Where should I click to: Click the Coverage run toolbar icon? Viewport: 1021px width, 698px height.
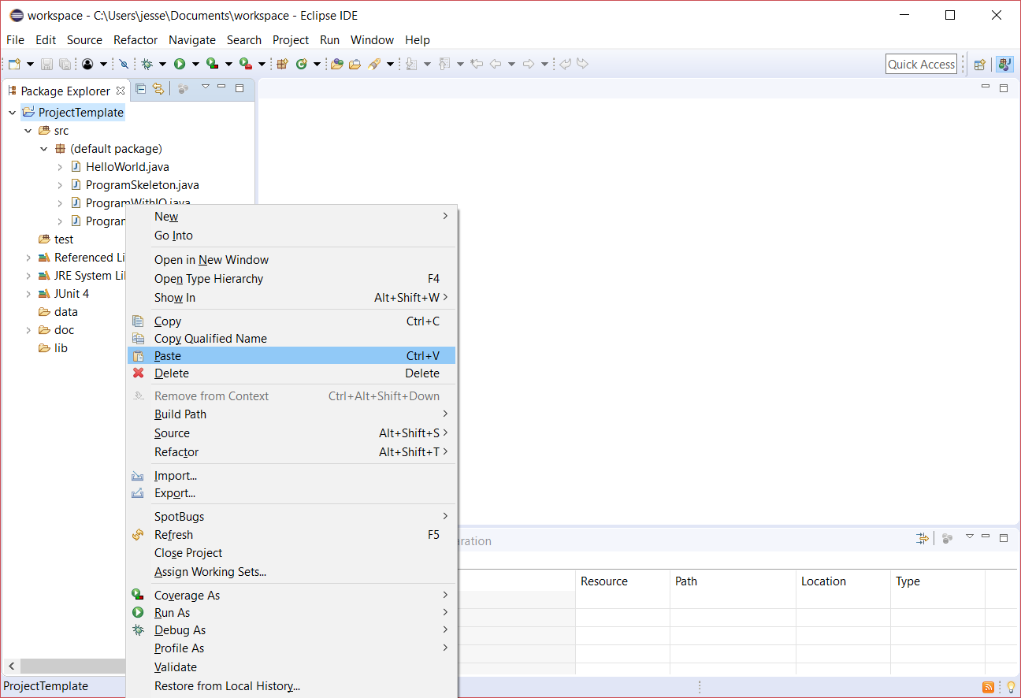coord(212,64)
